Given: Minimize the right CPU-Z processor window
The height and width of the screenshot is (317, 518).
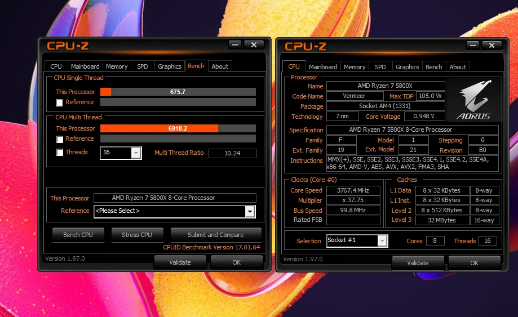Looking at the screenshot, I should pos(473,45).
